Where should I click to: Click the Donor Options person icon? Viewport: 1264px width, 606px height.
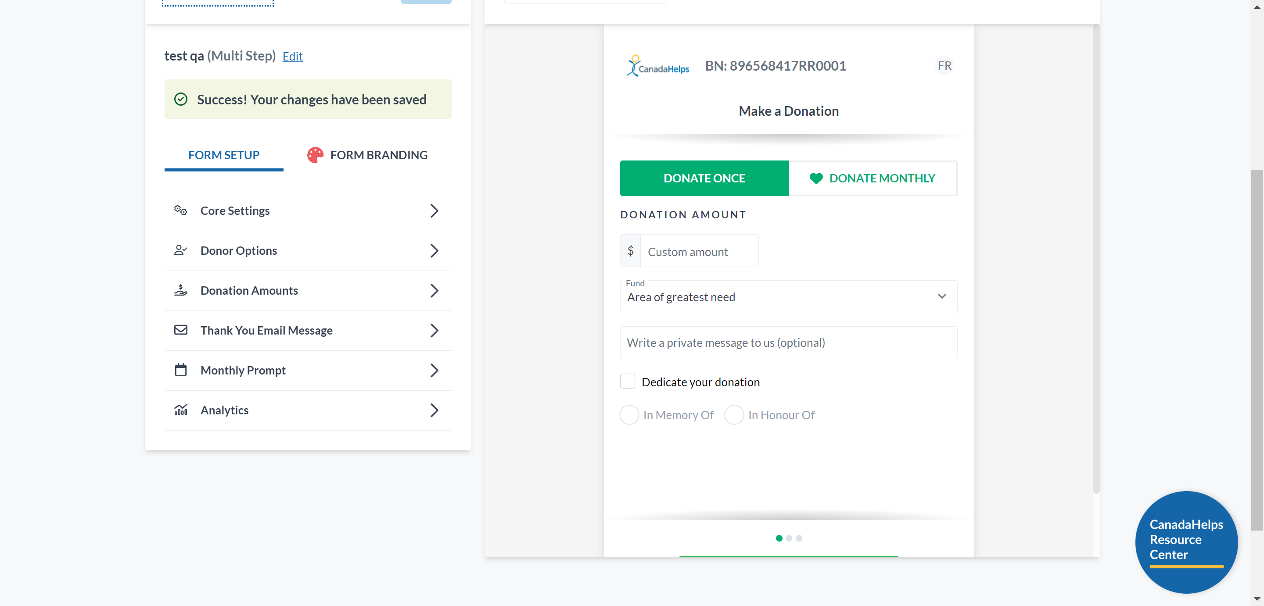click(180, 250)
